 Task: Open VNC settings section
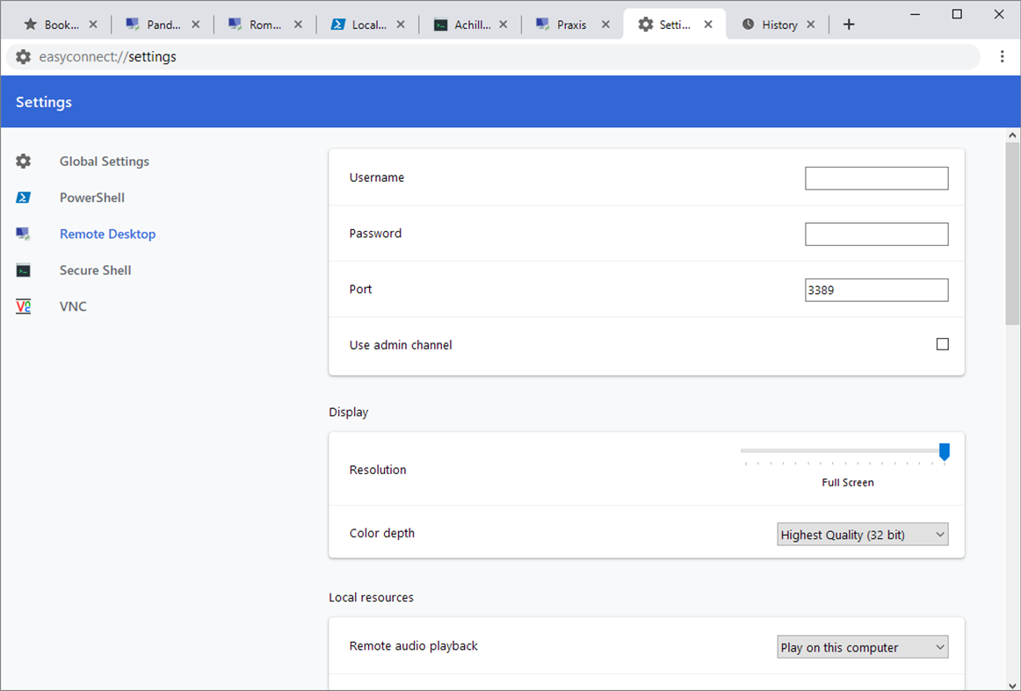[x=73, y=306]
